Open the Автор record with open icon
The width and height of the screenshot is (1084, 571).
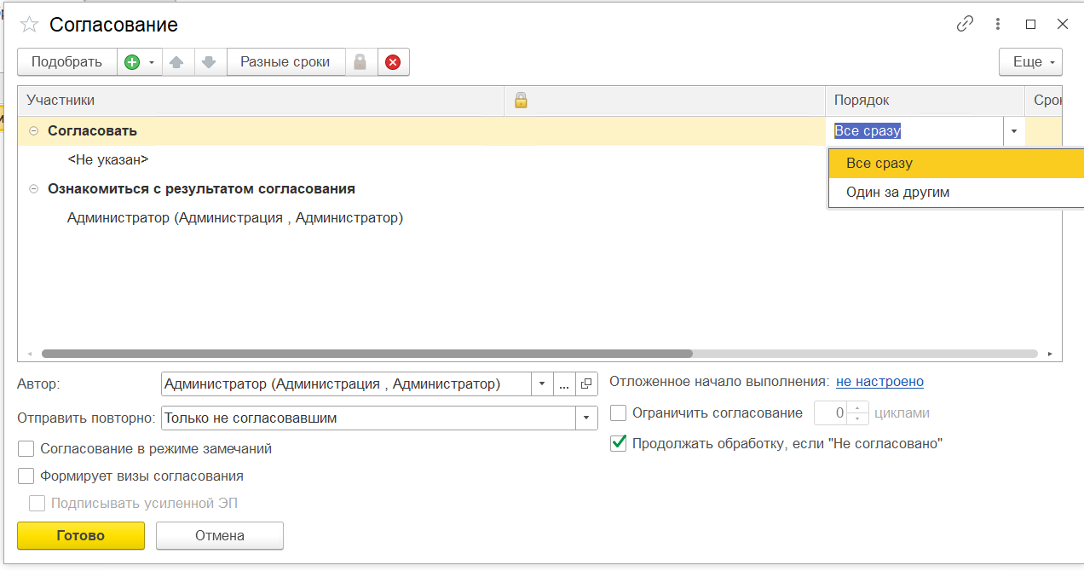(586, 384)
